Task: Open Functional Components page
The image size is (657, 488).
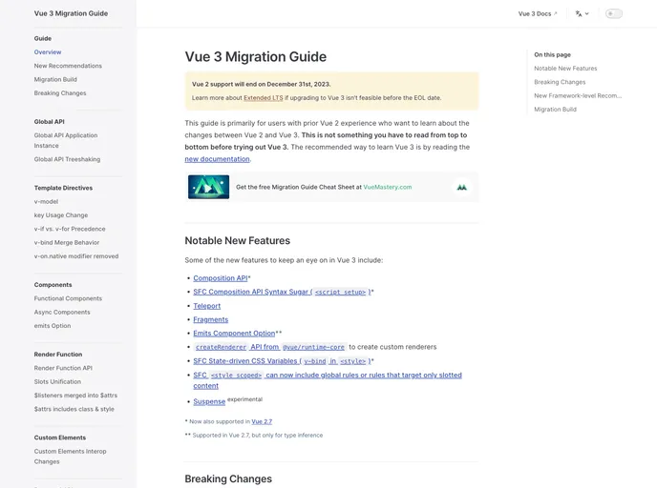Action: (x=68, y=298)
